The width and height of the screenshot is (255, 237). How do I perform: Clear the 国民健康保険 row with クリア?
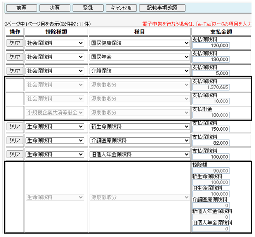(x=15, y=43)
